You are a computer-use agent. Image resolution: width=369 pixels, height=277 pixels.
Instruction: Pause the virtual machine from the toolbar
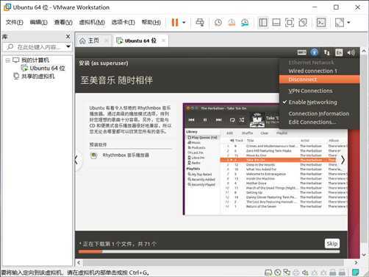click(x=175, y=23)
